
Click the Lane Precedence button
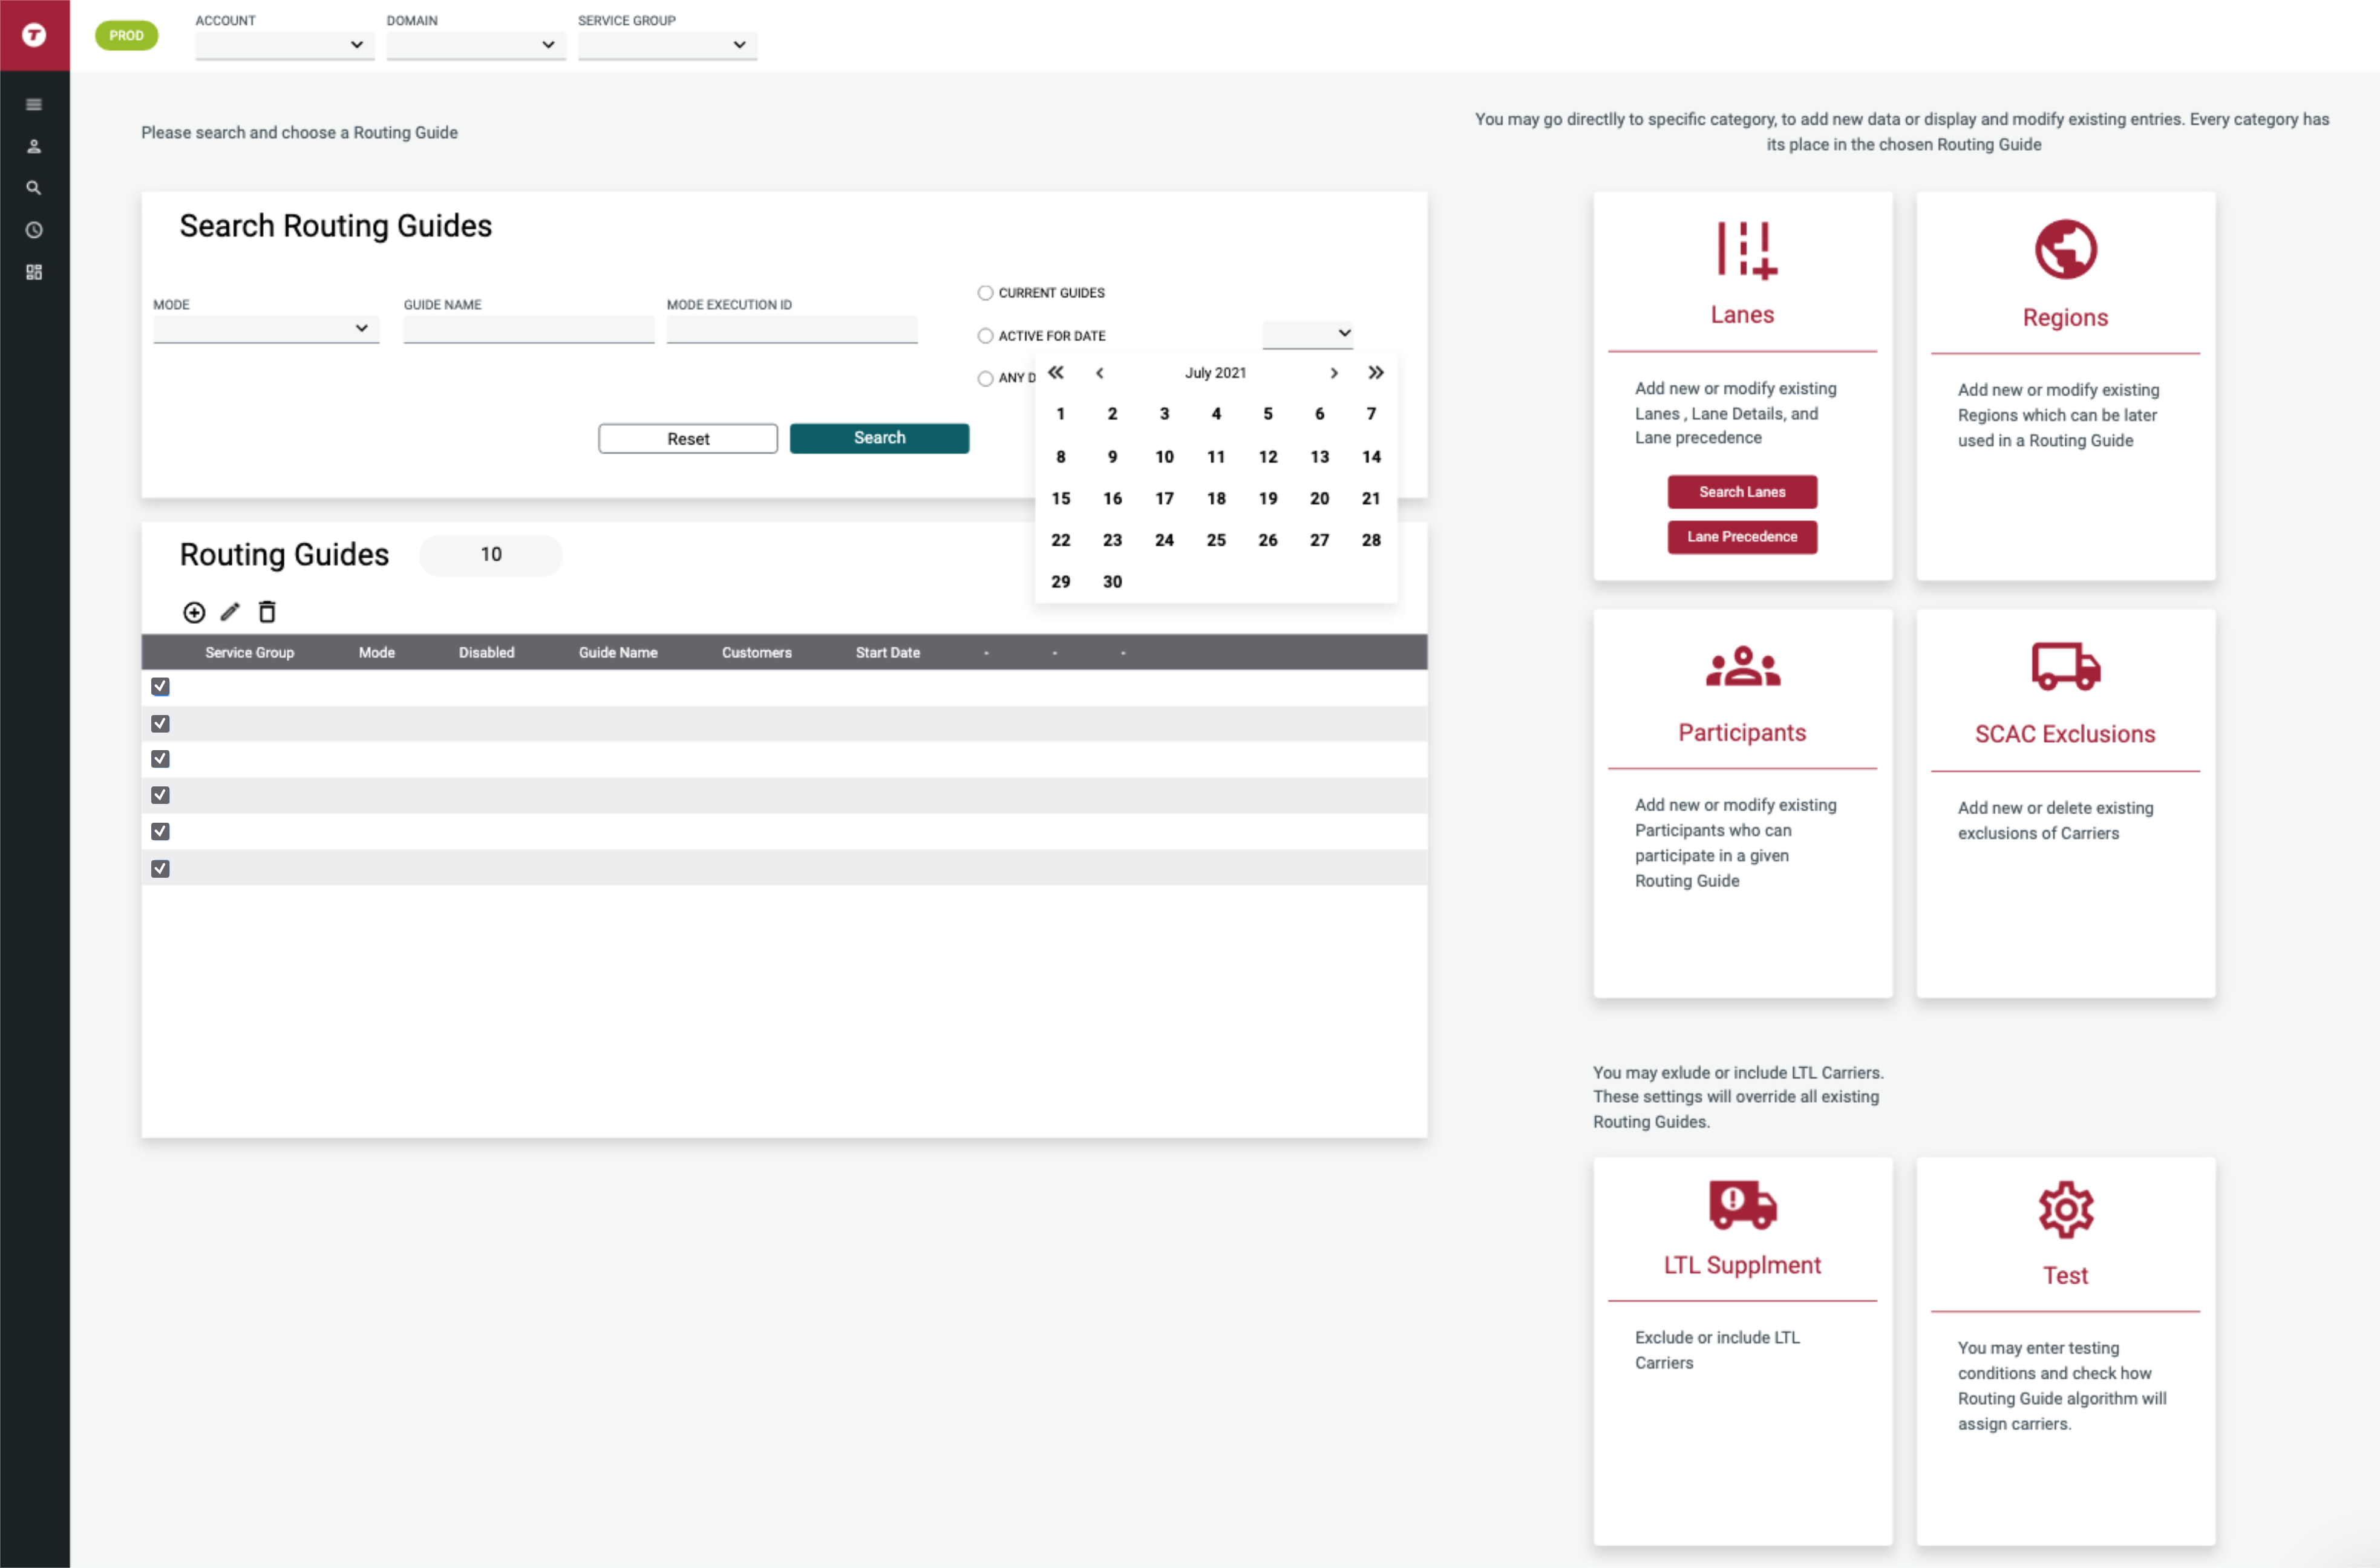pos(1742,537)
